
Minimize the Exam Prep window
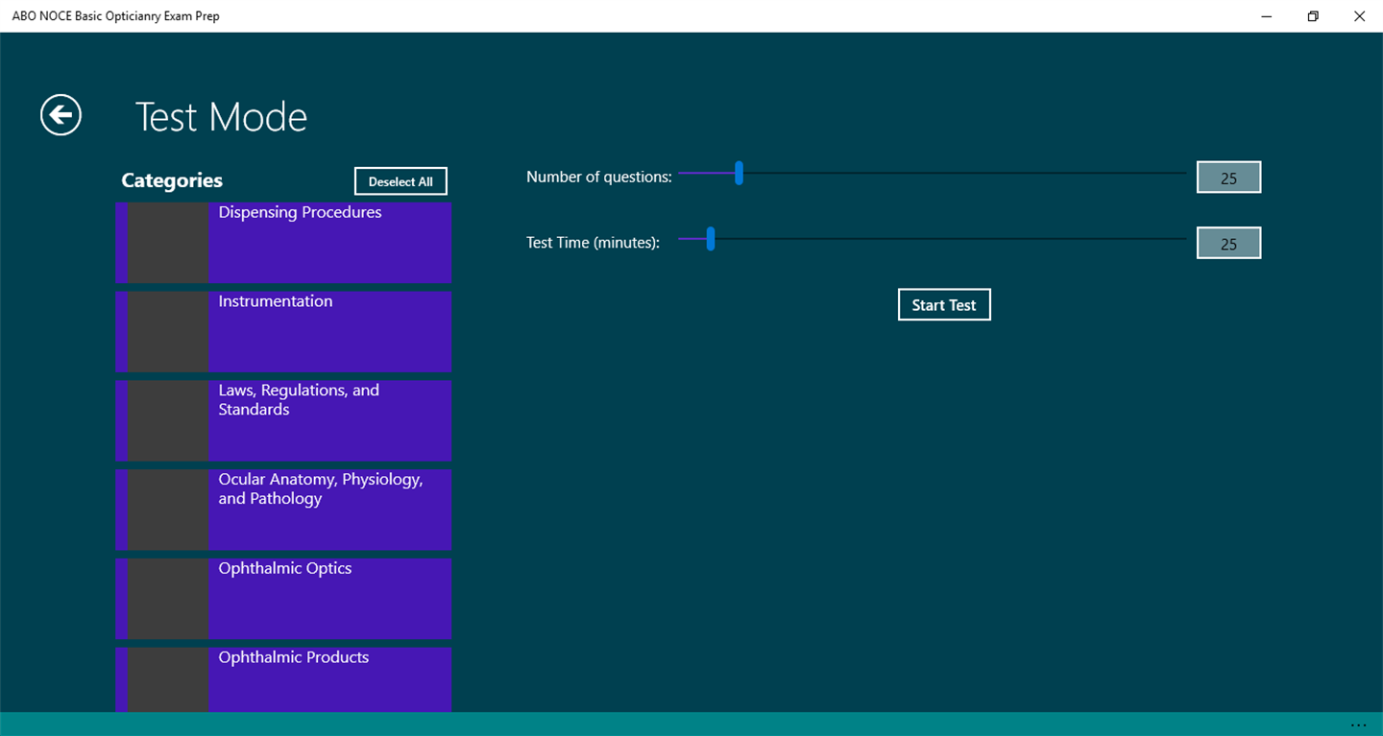coord(1268,16)
